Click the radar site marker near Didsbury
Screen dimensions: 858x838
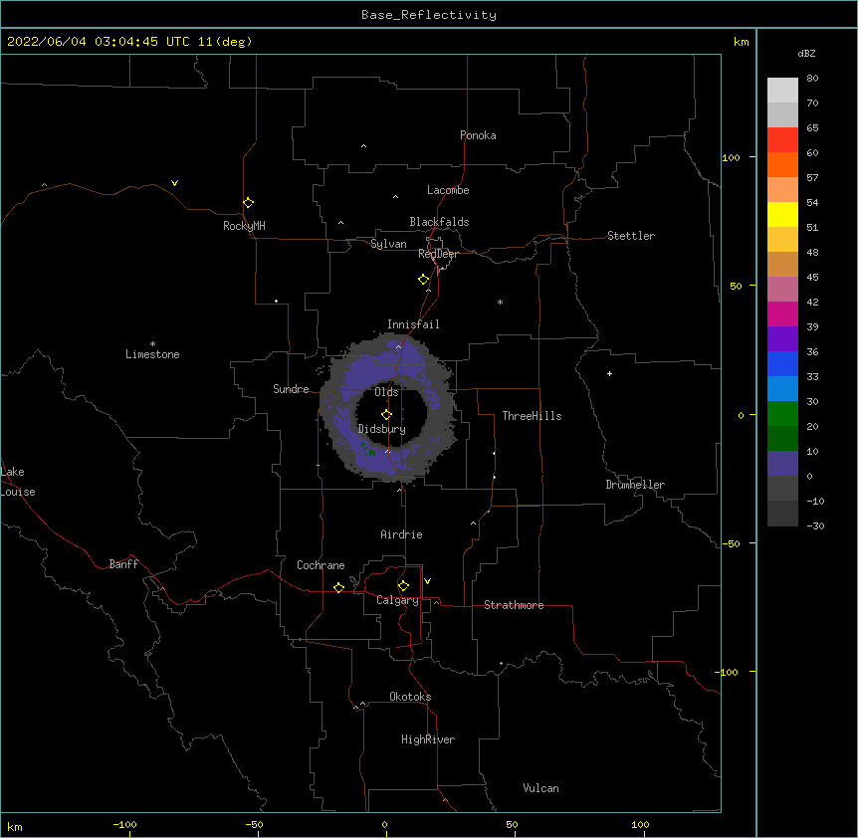click(x=386, y=415)
